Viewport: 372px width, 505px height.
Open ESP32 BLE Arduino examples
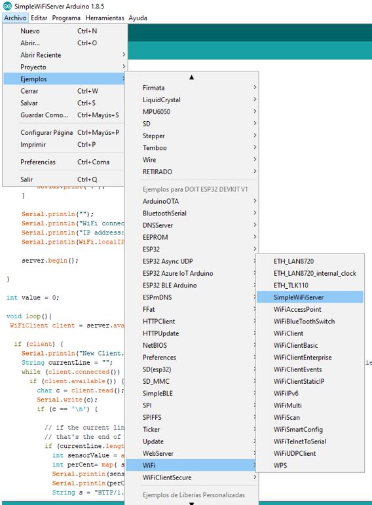pyautogui.click(x=192, y=286)
